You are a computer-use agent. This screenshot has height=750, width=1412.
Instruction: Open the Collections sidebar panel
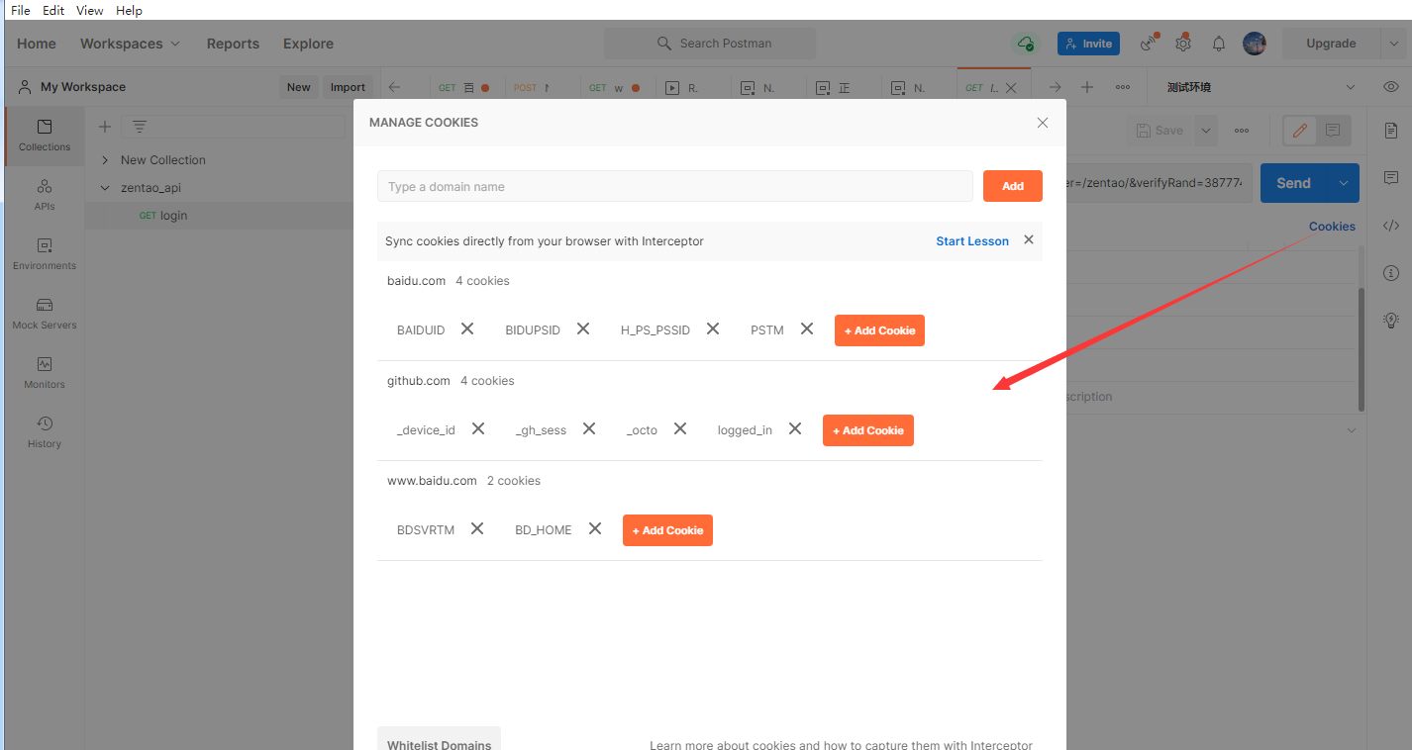tap(45, 136)
